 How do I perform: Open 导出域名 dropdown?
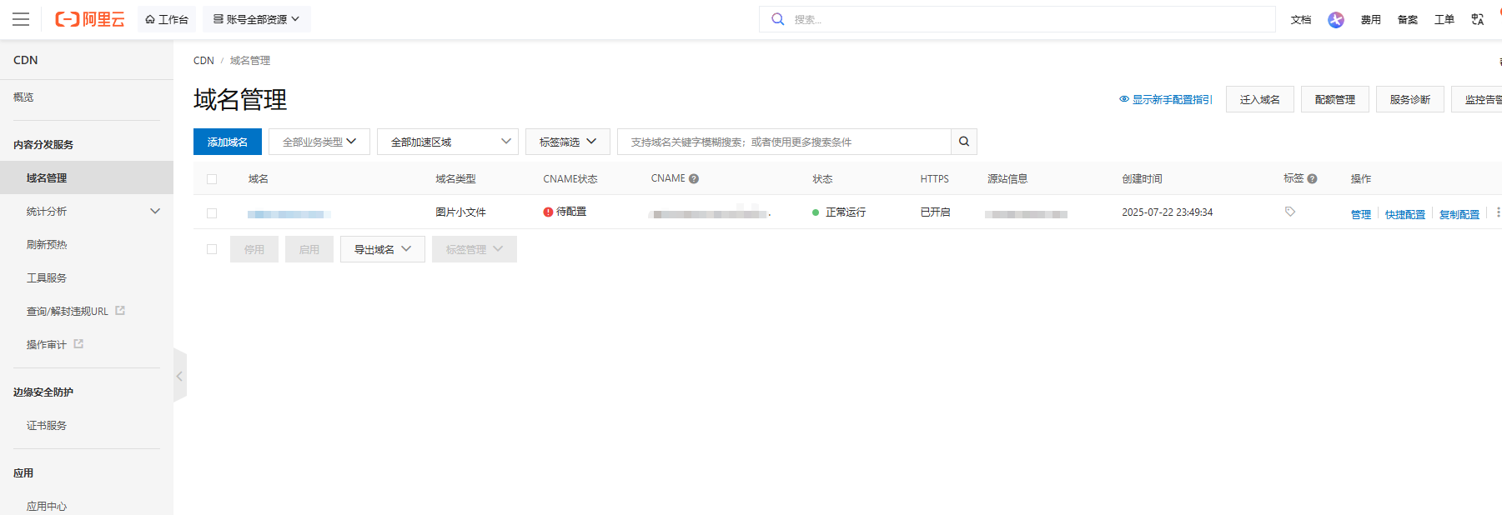pos(383,249)
